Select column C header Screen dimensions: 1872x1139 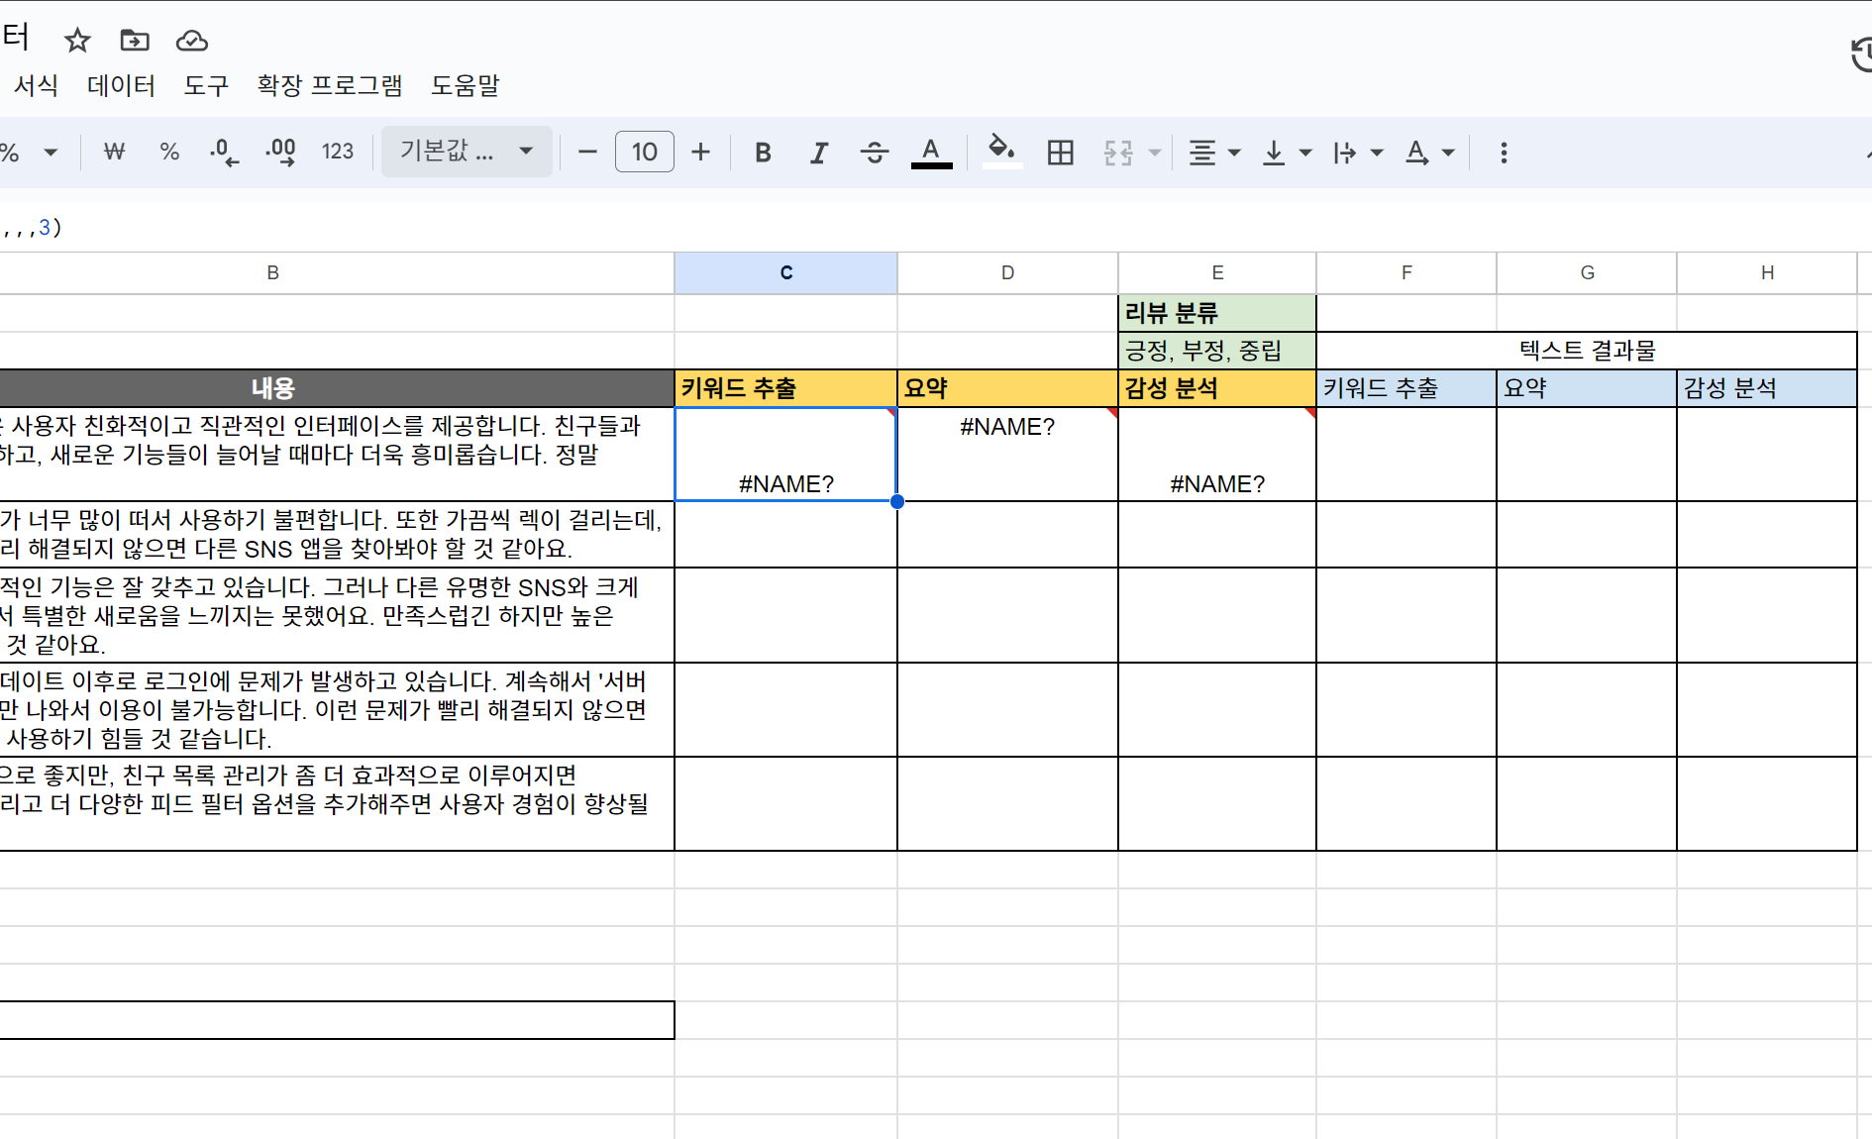click(786, 272)
